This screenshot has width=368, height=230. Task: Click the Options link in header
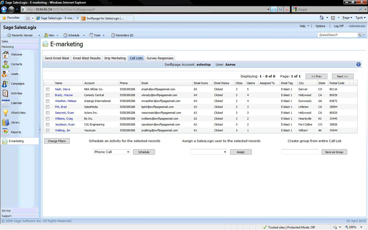[320, 26]
